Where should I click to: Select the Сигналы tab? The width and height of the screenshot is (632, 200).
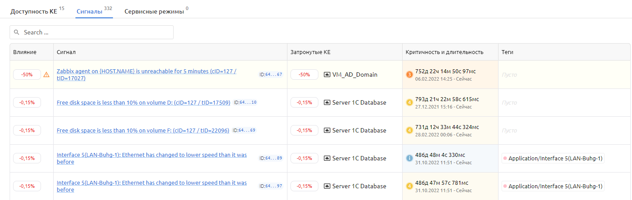tap(89, 11)
